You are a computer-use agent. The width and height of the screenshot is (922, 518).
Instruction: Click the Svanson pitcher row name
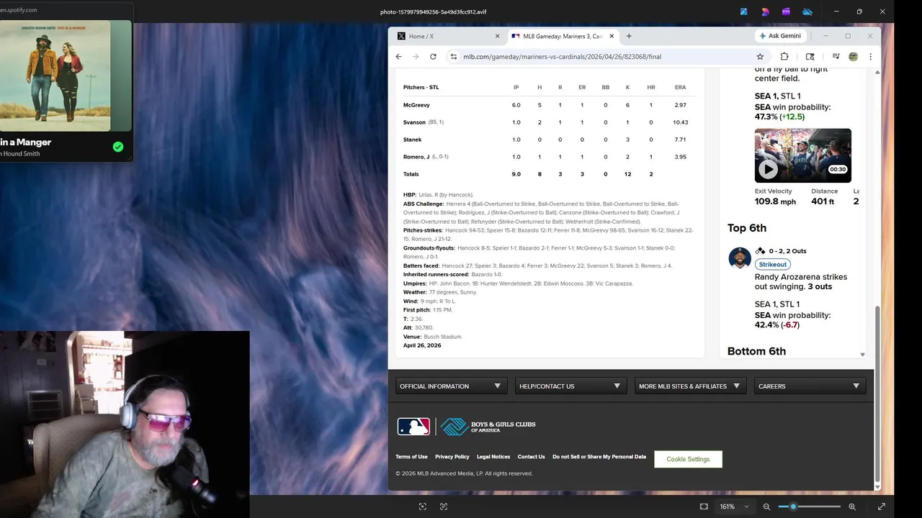(x=414, y=122)
